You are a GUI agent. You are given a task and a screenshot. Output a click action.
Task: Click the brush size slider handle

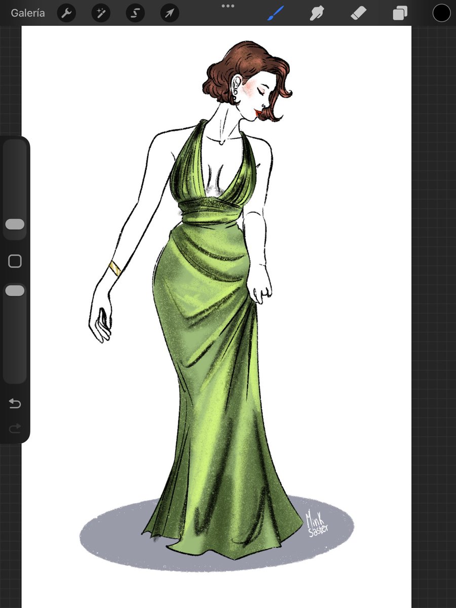click(x=15, y=224)
